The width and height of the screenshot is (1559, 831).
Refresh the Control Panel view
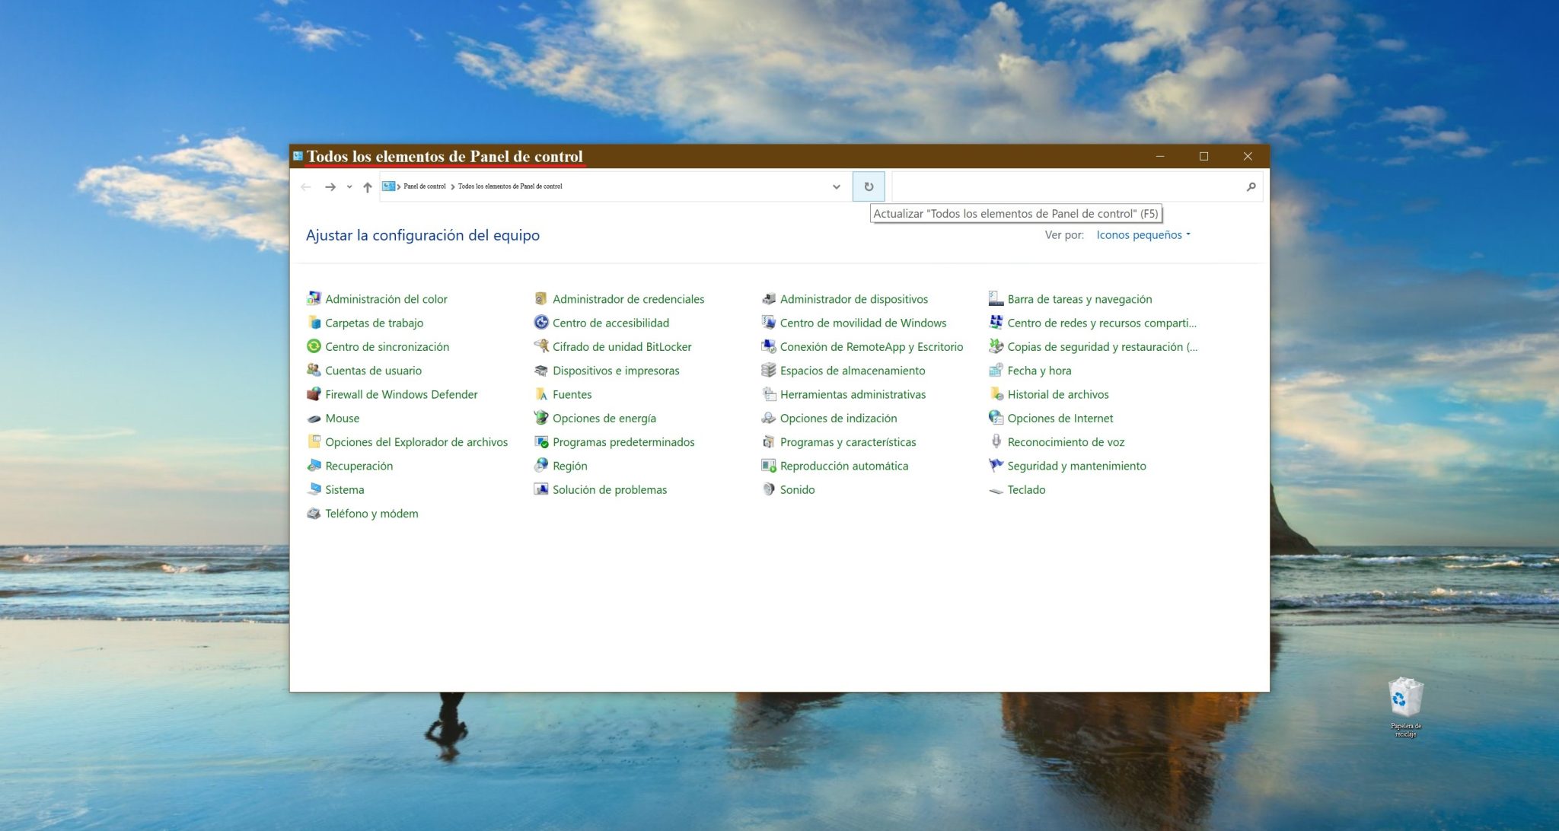pos(869,186)
